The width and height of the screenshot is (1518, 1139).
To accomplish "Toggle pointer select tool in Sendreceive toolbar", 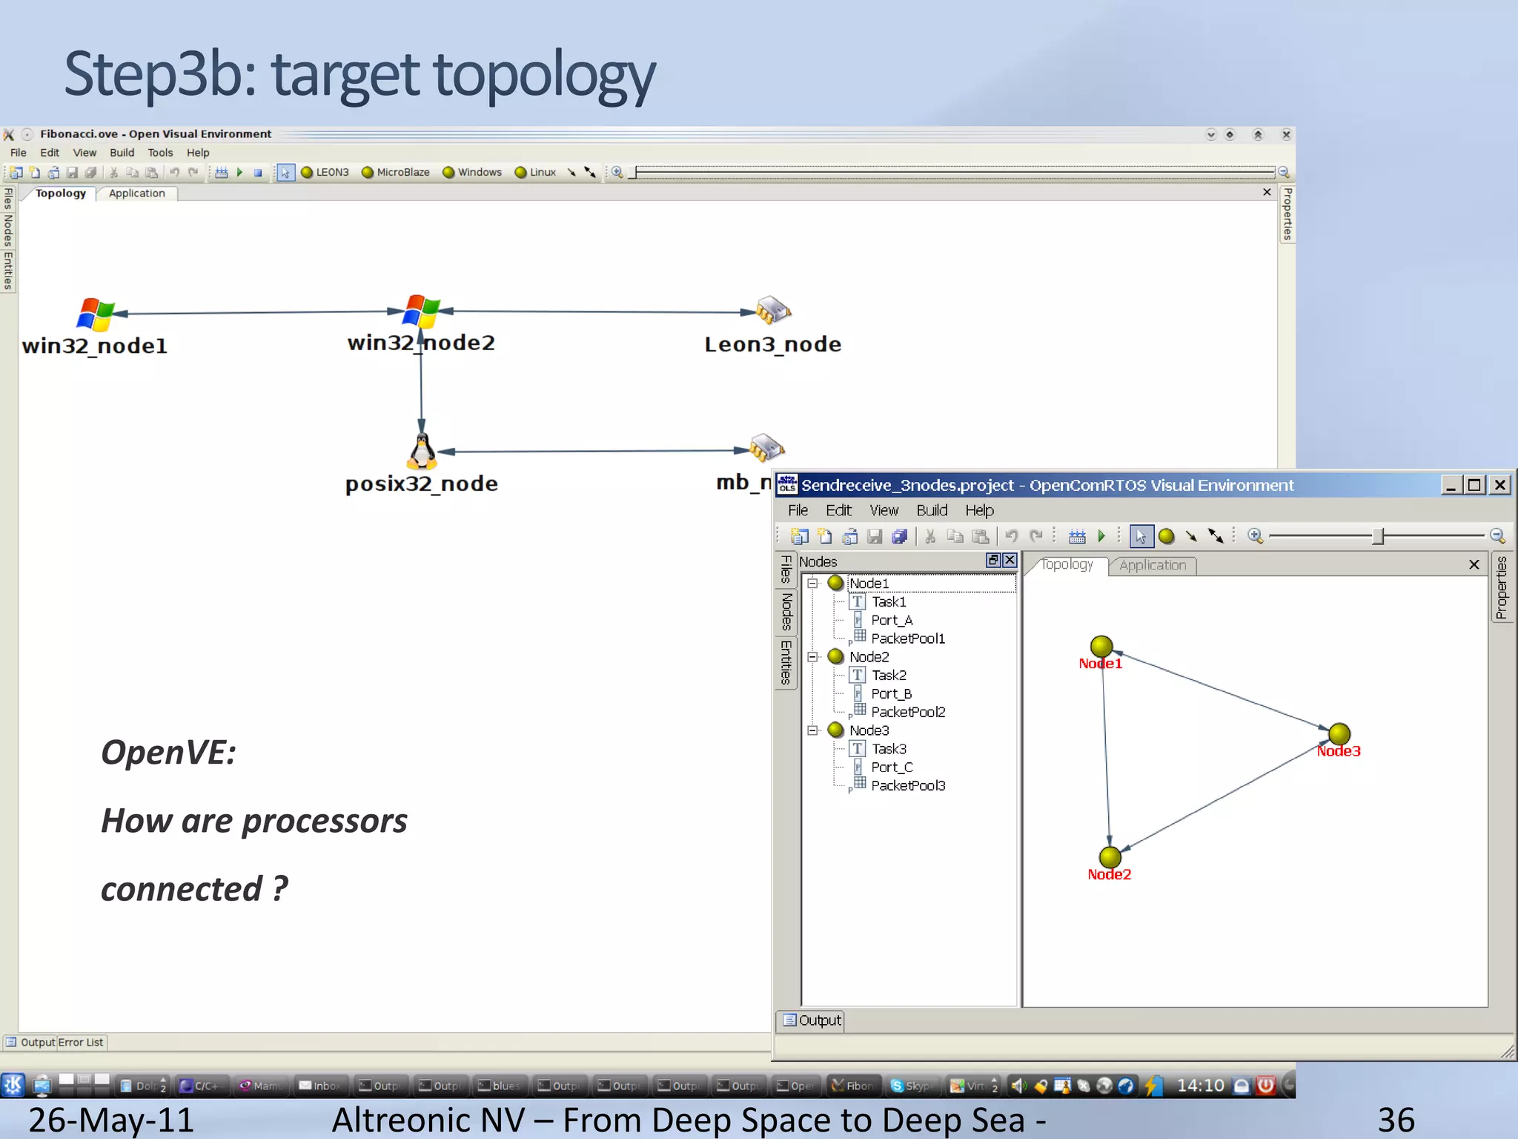I will [1141, 536].
